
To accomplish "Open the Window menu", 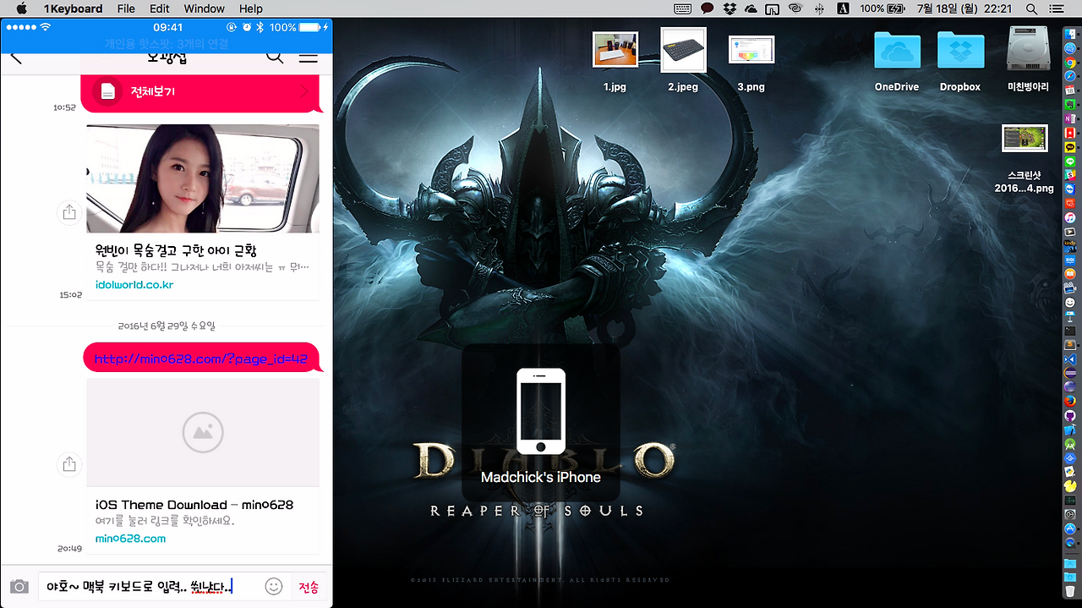I will pos(204,8).
